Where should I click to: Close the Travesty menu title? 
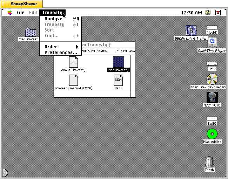(x=52, y=13)
